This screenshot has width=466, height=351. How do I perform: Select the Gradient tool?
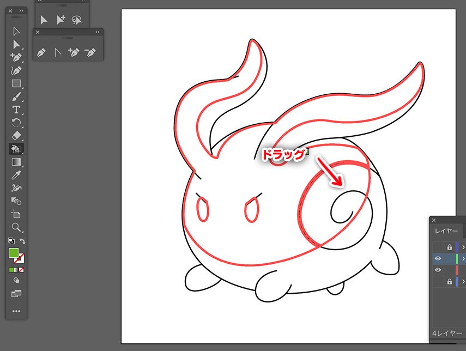pos(16,162)
